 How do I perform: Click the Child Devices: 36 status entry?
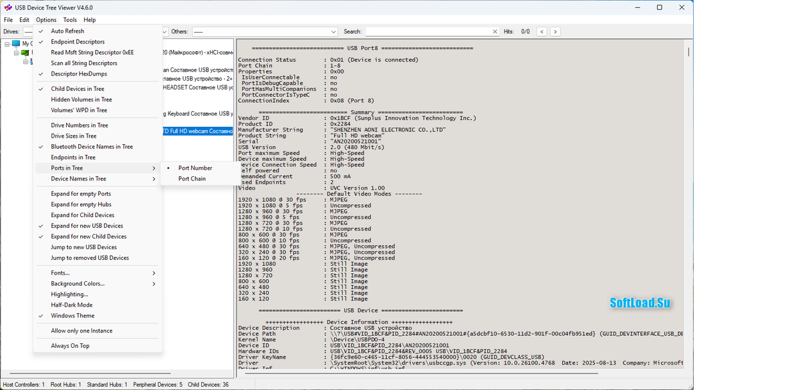(208, 384)
